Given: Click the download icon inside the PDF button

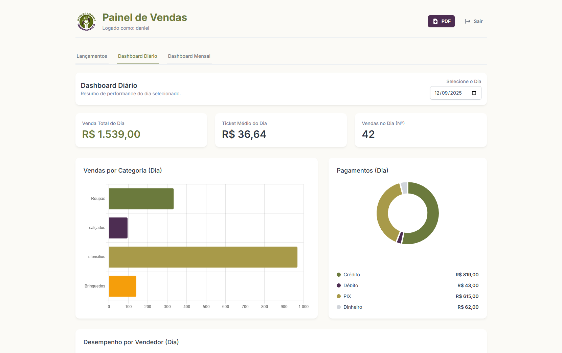Looking at the screenshot, I should pyautogui.click(x=435, y=21).
